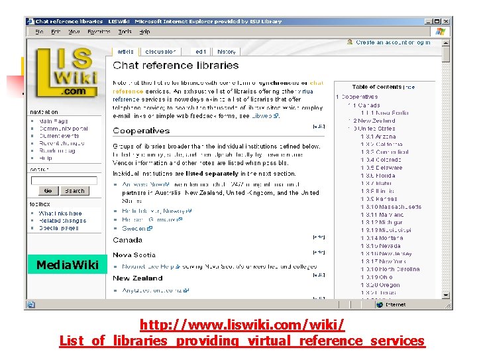
Task: Jump to California in the contents
Action: point(382,144)
